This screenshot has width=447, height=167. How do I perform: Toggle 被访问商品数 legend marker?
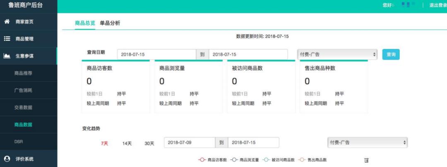point(266,160)
